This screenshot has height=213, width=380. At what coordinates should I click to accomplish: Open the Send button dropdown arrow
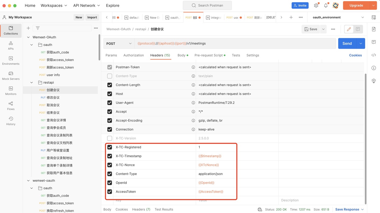[361, 43]
